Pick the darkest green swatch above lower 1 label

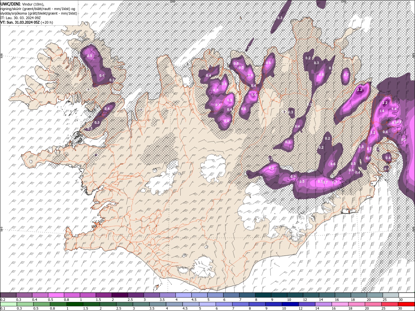(x=75, y=304)
